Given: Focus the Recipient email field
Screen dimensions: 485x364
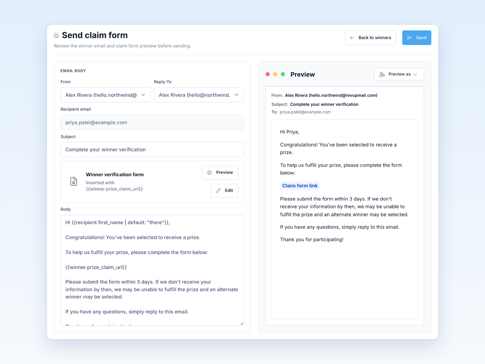Looking at the screenshot, I should point(152,122).
